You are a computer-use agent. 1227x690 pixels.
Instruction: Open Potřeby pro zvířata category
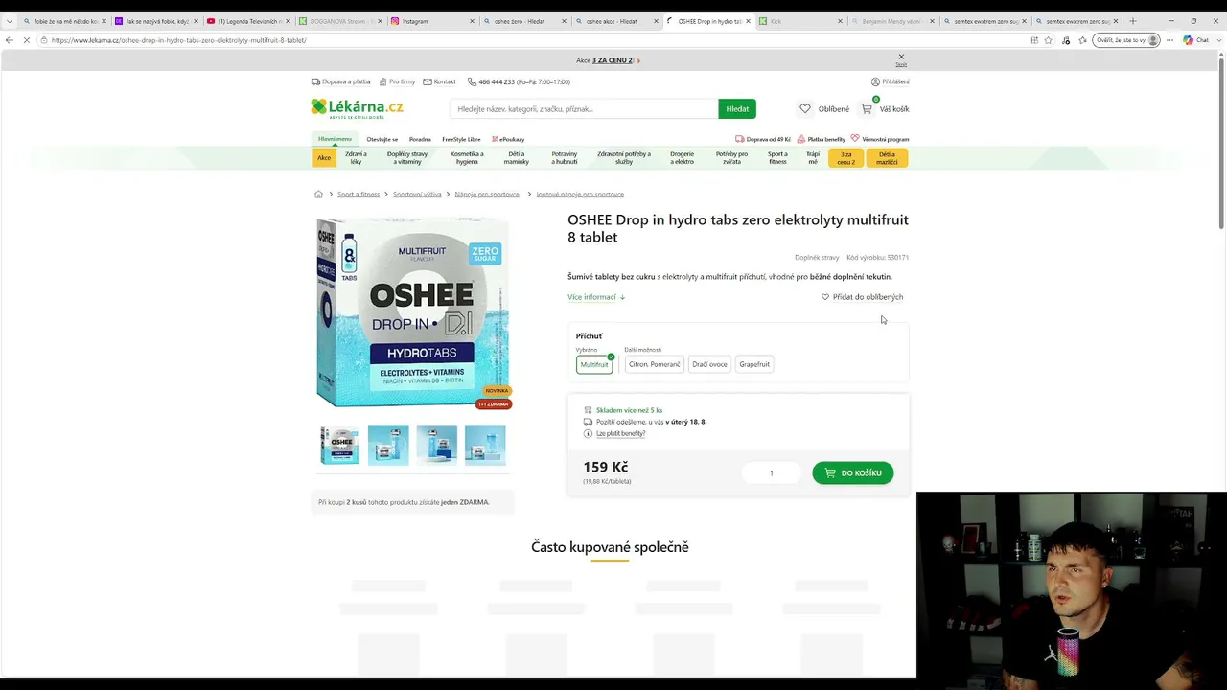click(x=731, y=158)
